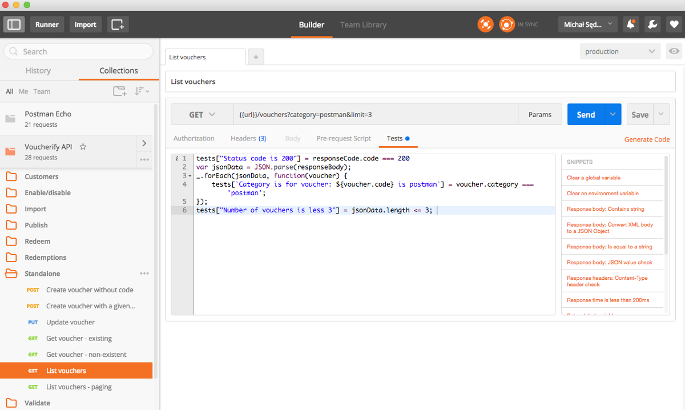This screenshot has width=685, height=410.
Task: Add a new request tab
Action: pos(256,57)
